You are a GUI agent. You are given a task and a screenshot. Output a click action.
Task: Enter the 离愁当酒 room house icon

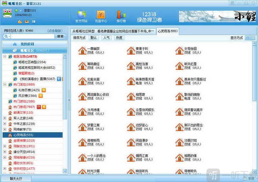131,66
